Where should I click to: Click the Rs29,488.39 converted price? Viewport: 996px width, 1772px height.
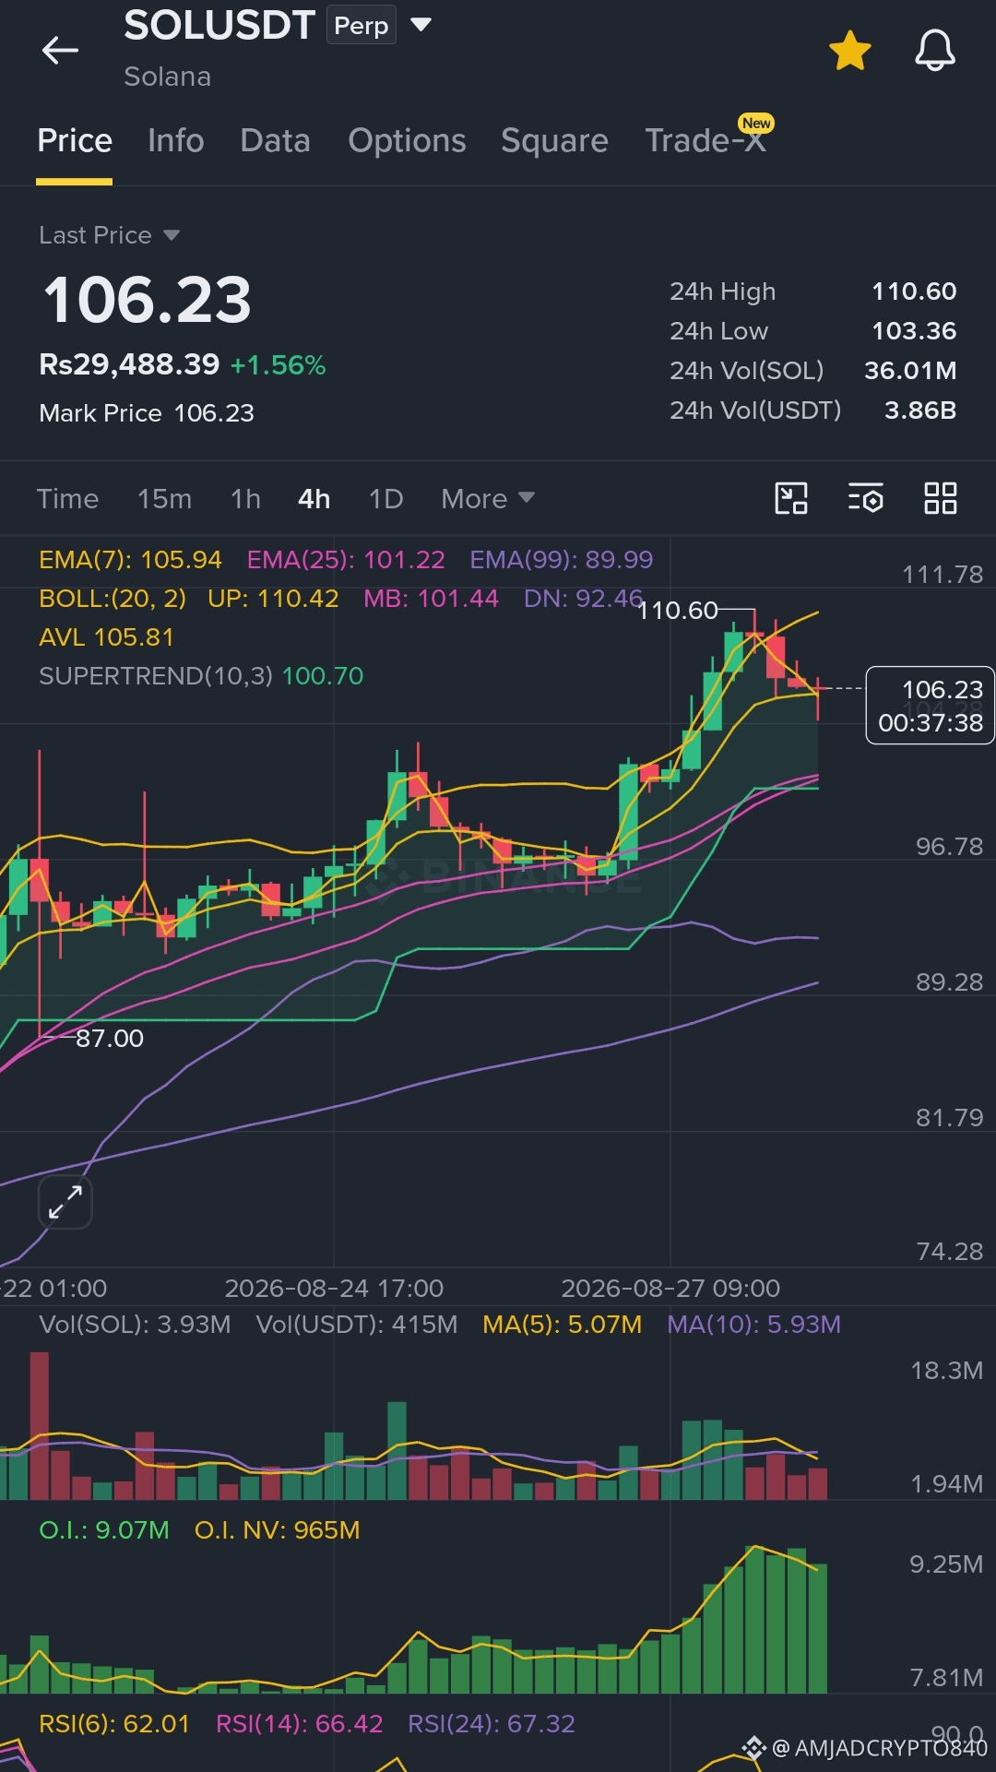(129, 365)
